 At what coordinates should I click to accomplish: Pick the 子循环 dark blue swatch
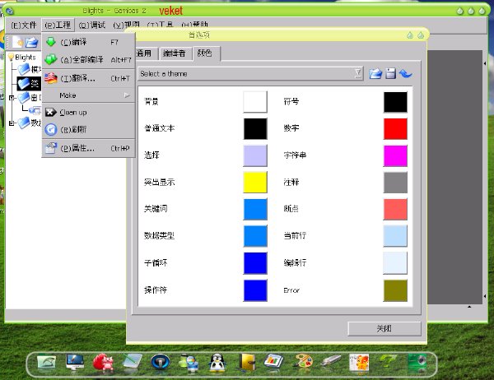tap(255, 263)
